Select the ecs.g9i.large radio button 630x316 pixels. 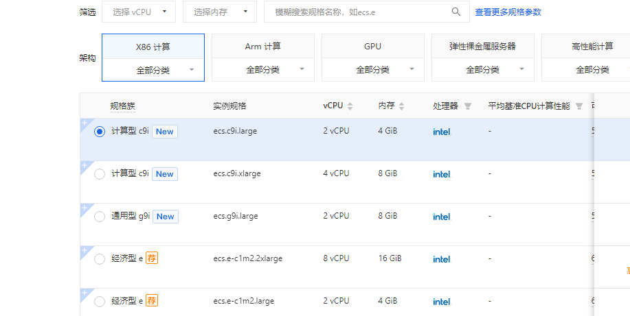click(100, 217)
